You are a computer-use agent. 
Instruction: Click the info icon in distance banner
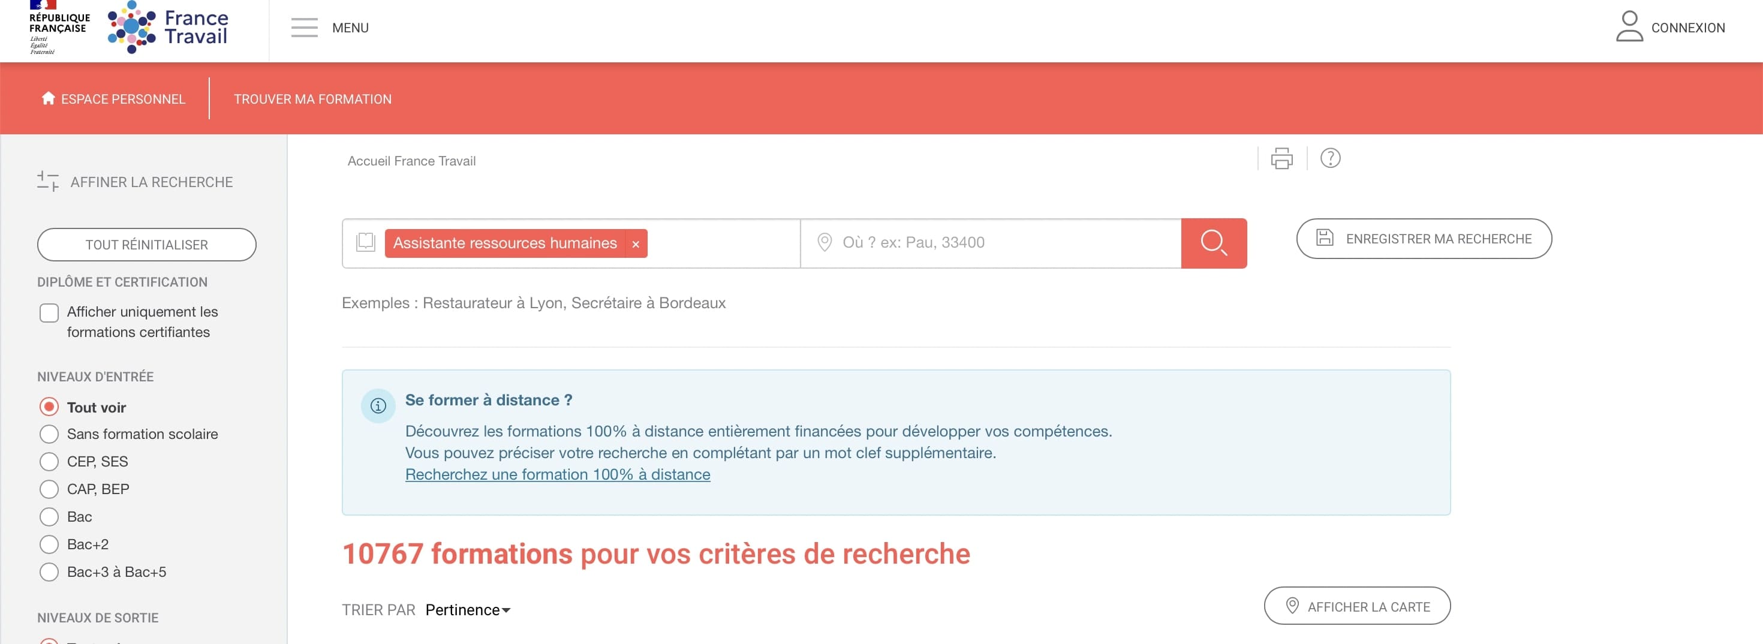point(378,406)
